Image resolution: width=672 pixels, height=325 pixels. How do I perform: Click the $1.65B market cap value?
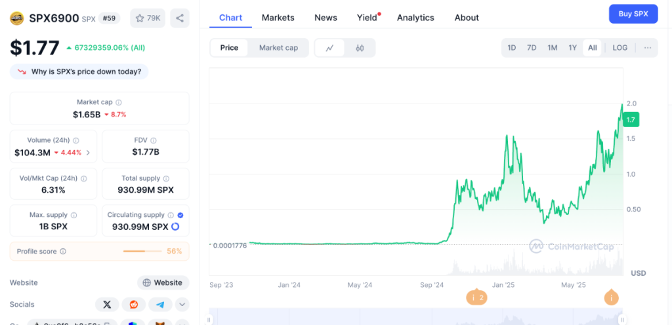87,115
